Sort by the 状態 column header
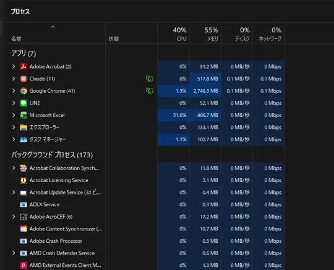 tap(114, 38)
